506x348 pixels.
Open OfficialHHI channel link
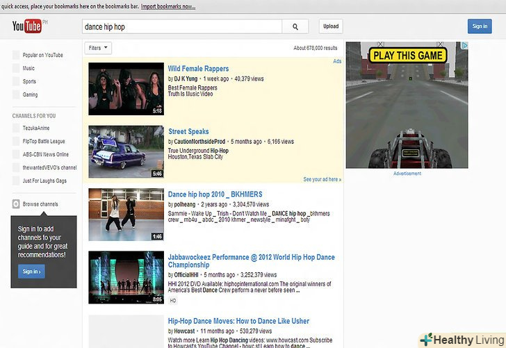pyautogui.click(x=186, y=275)
